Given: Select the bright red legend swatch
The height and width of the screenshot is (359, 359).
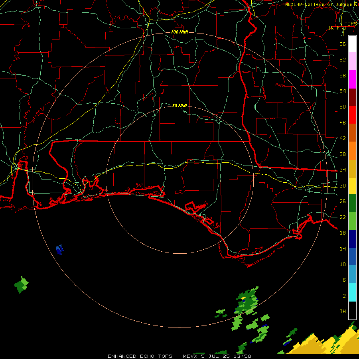Looking at the screenshot, I should (x=352, y=115).
